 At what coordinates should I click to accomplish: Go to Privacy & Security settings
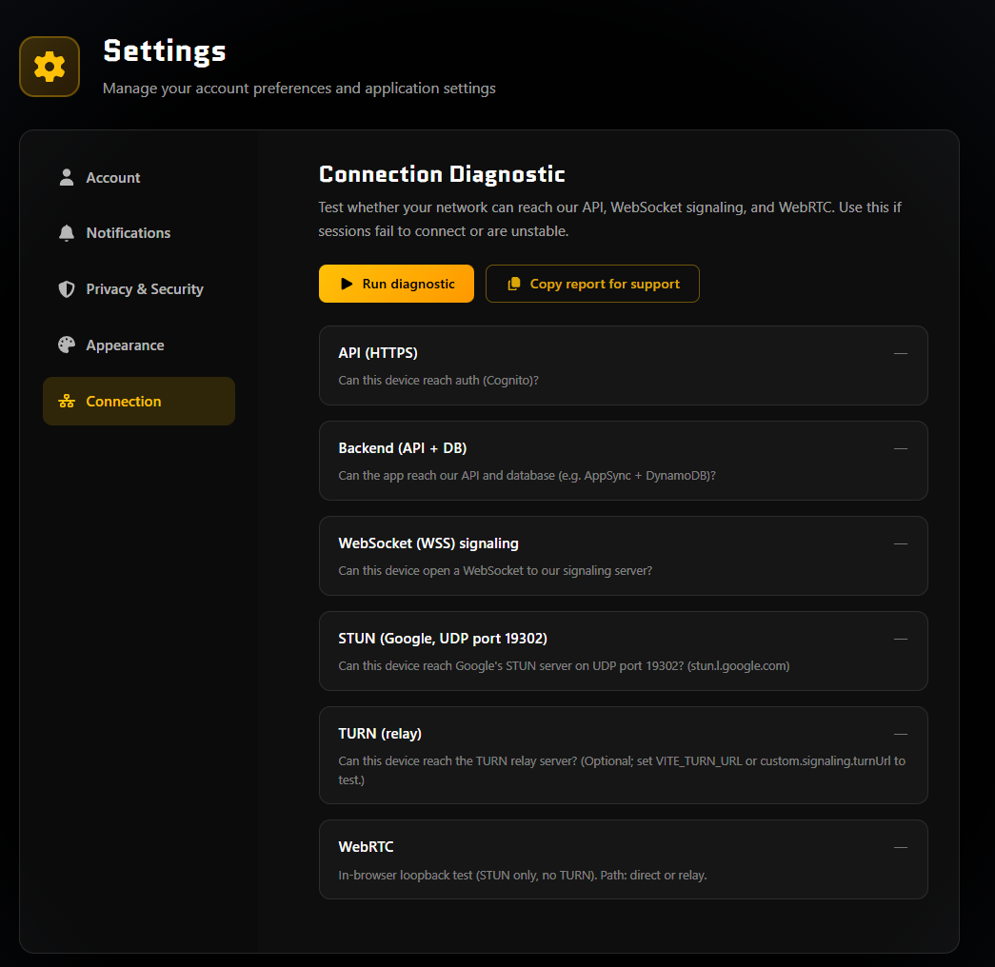coord(145,289)
